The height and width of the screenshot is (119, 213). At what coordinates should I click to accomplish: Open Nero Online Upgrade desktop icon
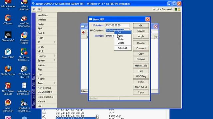click(x=8, y=89)
